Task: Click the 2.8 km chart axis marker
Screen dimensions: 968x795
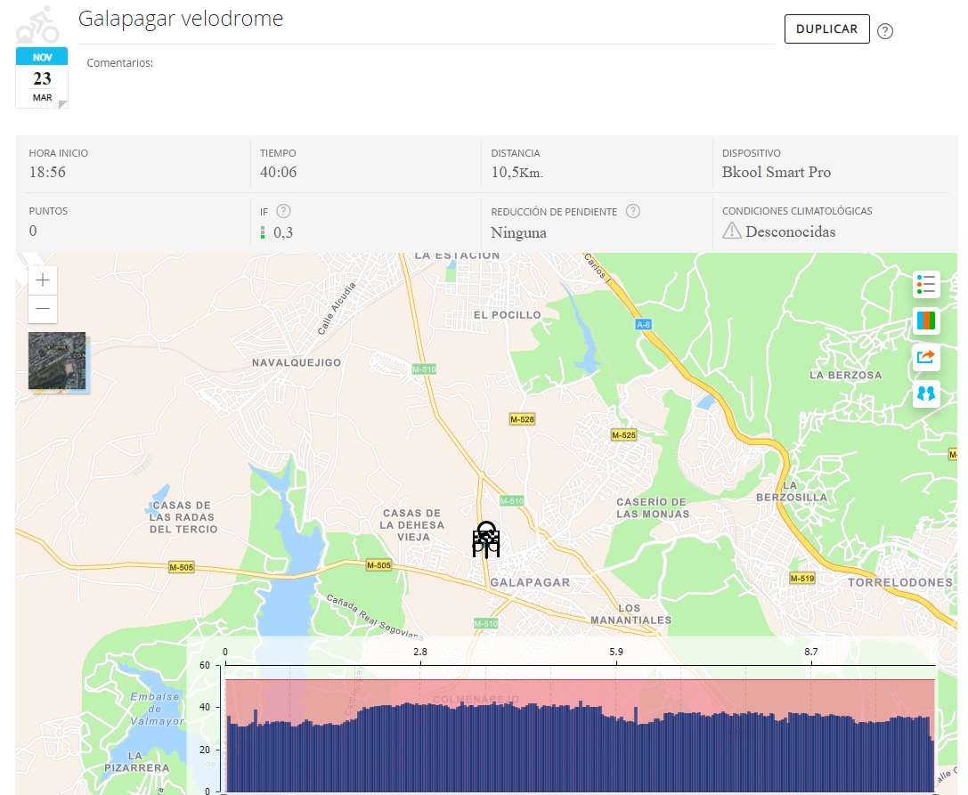Action: (x=420, y=652)
